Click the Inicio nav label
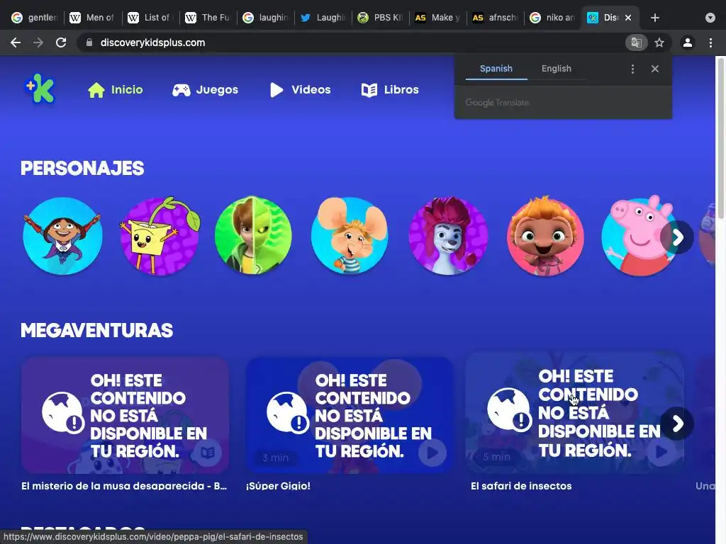Viewport: 726px width, 544px height. (127, 90)
